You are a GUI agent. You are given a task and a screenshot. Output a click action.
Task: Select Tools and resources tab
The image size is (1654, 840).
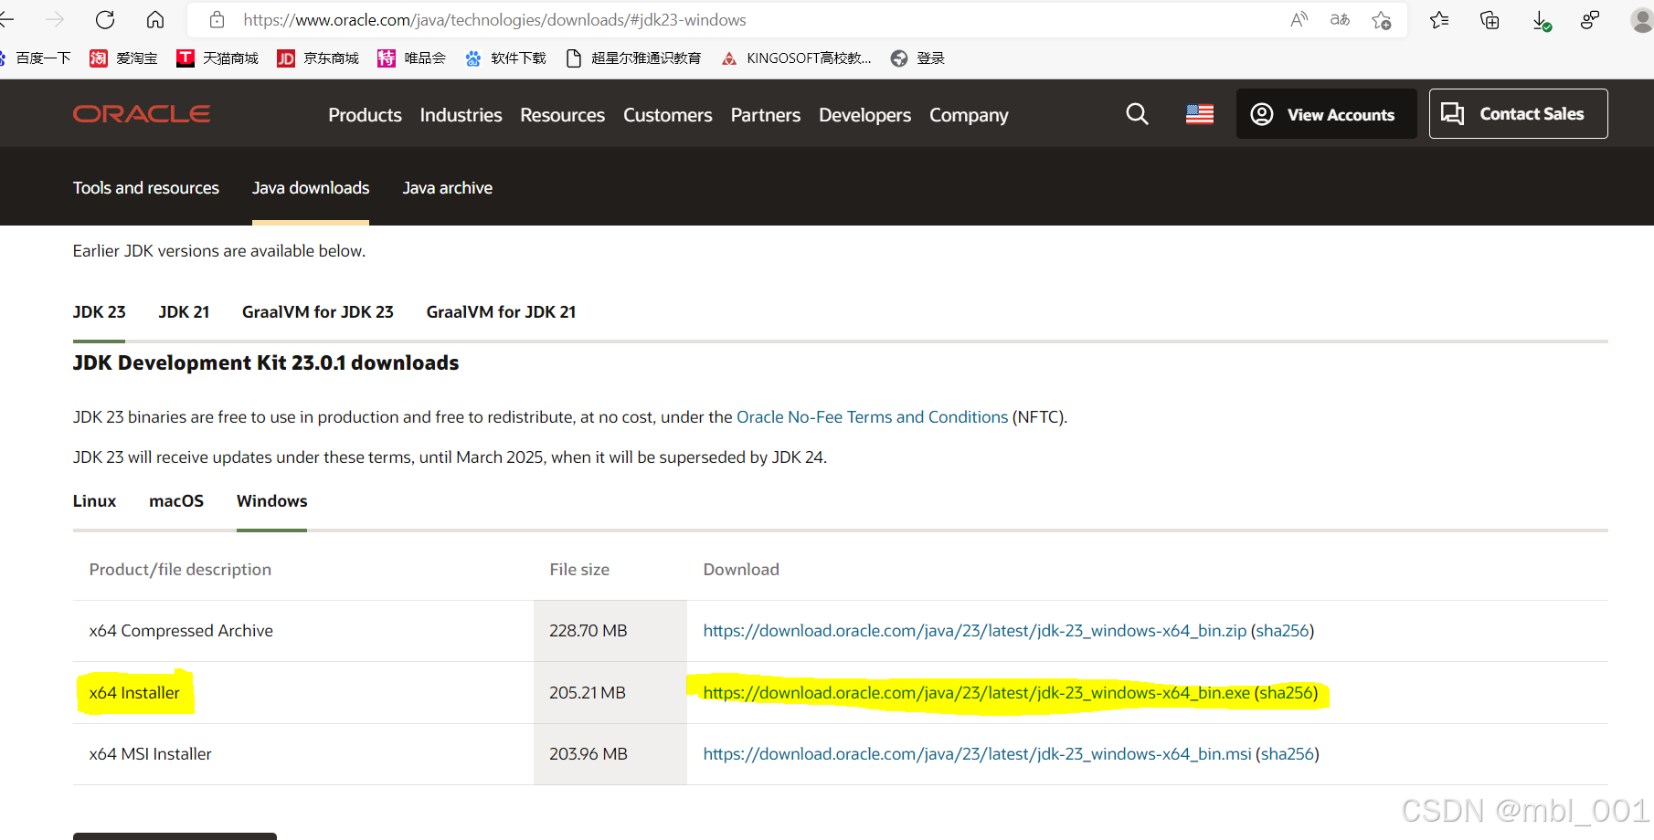pos(146,188)
